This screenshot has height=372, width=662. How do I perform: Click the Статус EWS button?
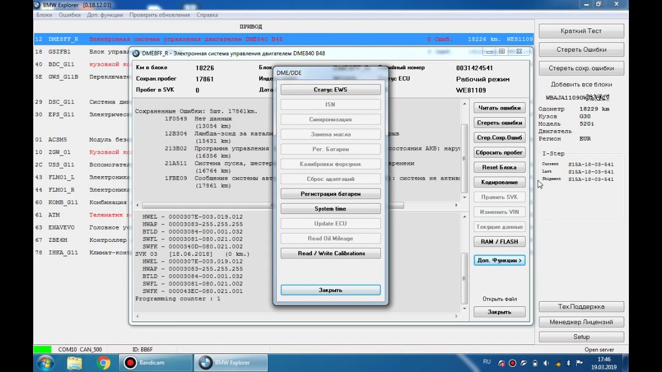coord(330,90)
